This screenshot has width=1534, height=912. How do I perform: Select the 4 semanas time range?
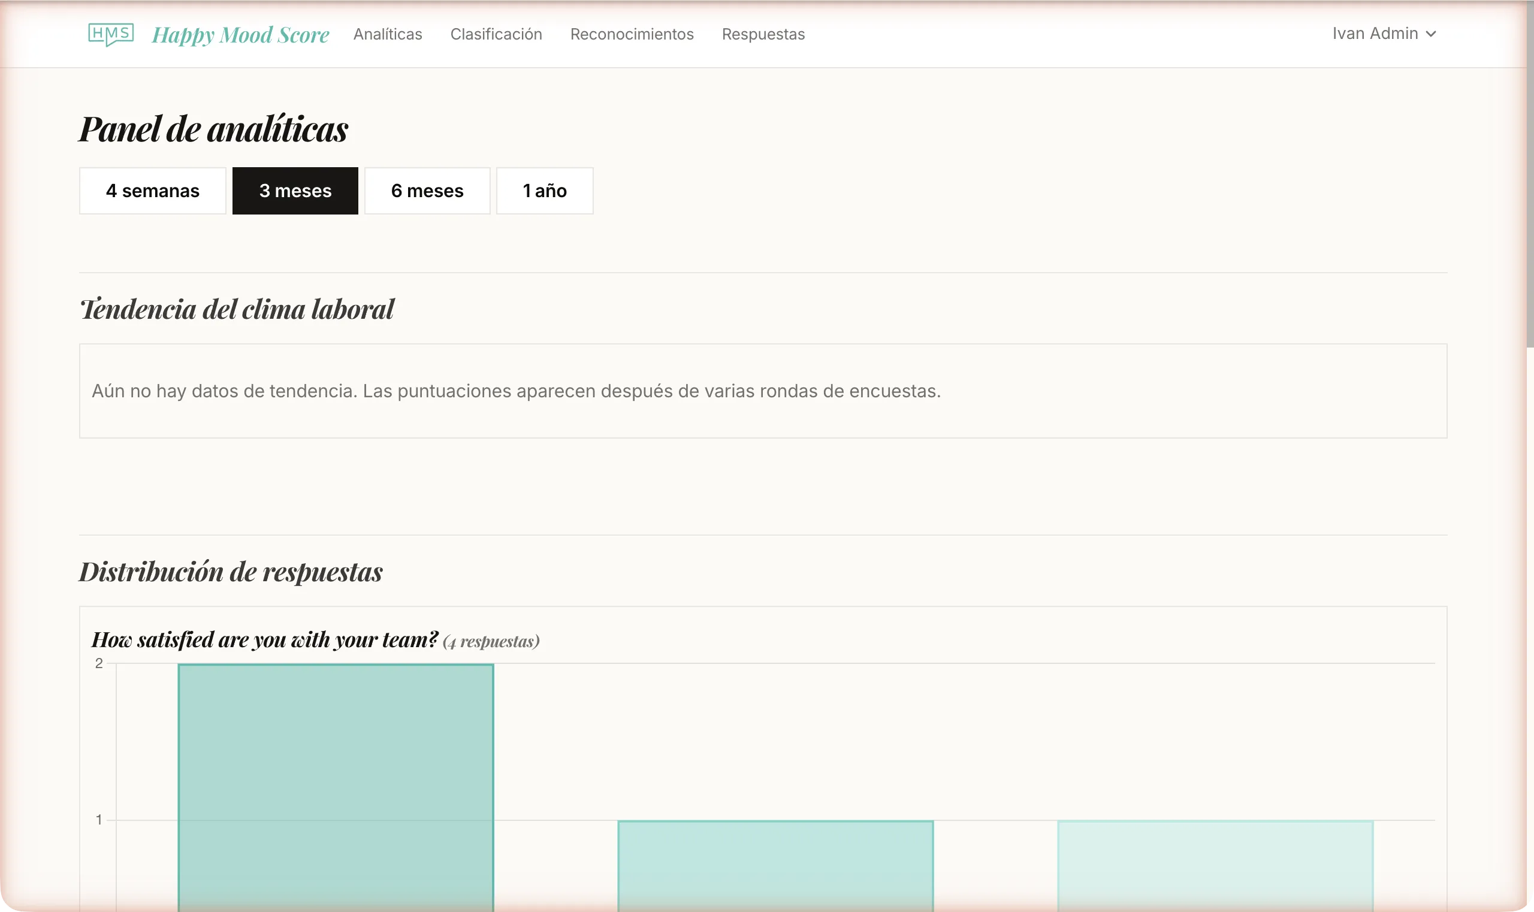152,191
